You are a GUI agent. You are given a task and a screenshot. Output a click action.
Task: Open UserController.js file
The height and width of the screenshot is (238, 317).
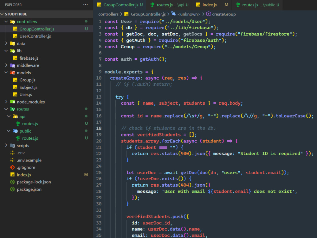tap(35, 36)
